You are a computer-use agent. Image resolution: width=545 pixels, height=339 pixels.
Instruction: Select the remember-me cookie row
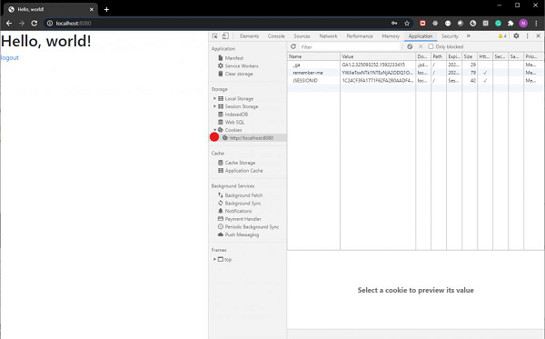(x=415, y=73)
